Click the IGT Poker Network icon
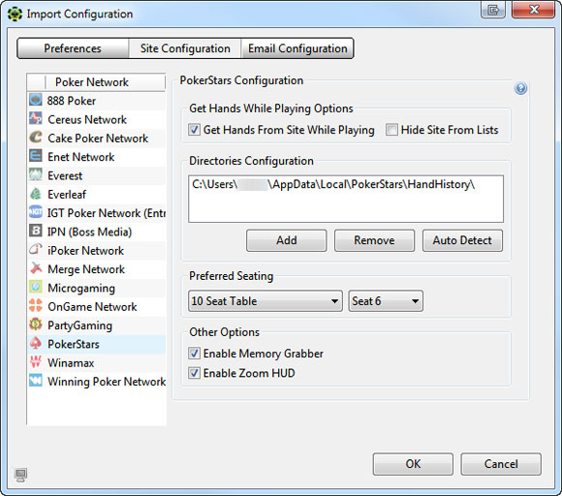 pyautogui.click(x=36, y=212)
